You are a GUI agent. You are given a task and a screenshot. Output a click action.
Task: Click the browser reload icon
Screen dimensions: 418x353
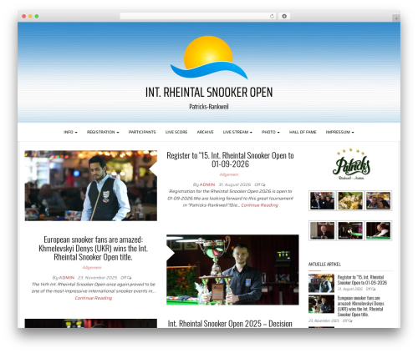(x=272, y=16)
